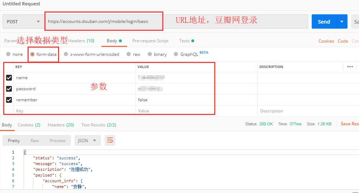Toggle the wrap lines icon
Screen dimensions: 359x193
[110, 141]
